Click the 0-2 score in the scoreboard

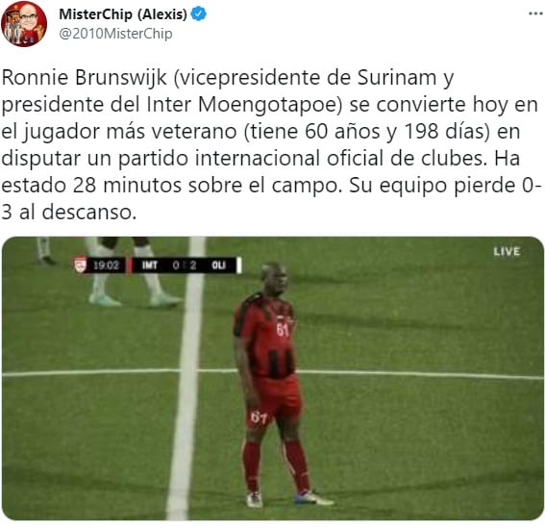point(185,265)
